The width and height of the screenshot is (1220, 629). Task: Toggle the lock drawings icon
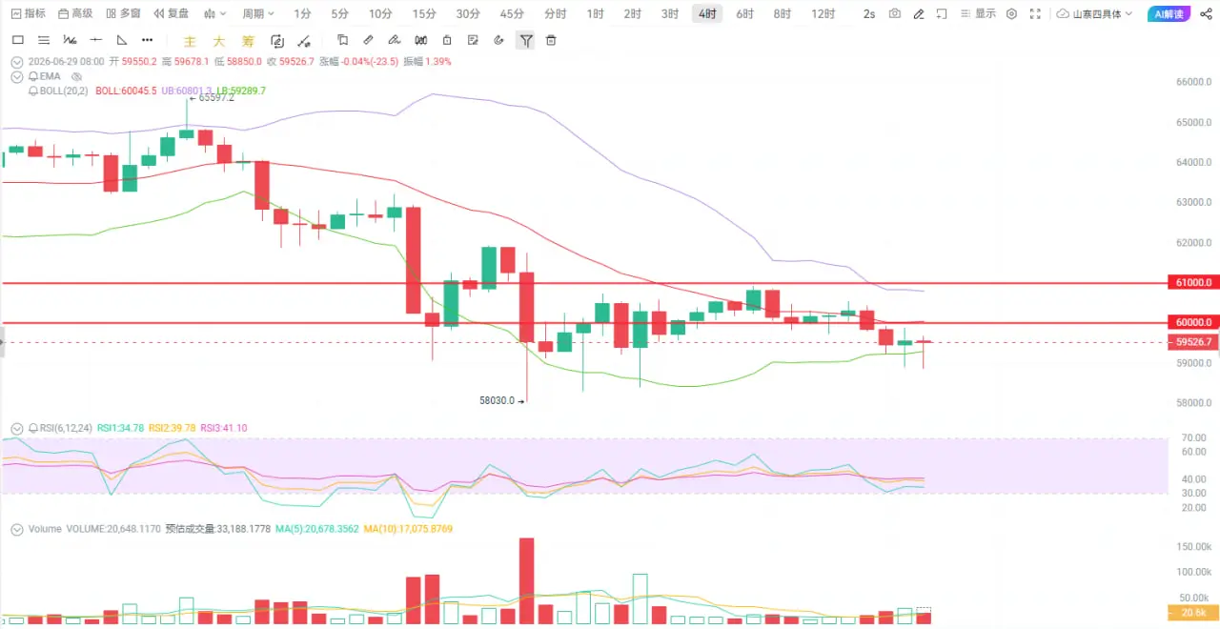point(447,40)
